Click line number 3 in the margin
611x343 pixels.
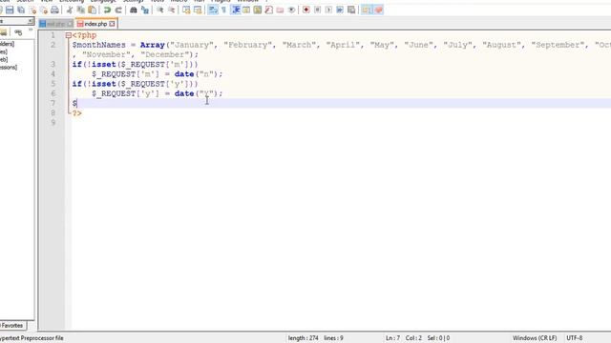click(x=53, y=65)
